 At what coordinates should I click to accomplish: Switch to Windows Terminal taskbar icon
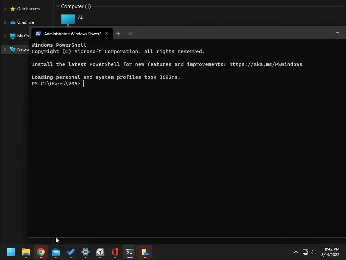[130, 252]
